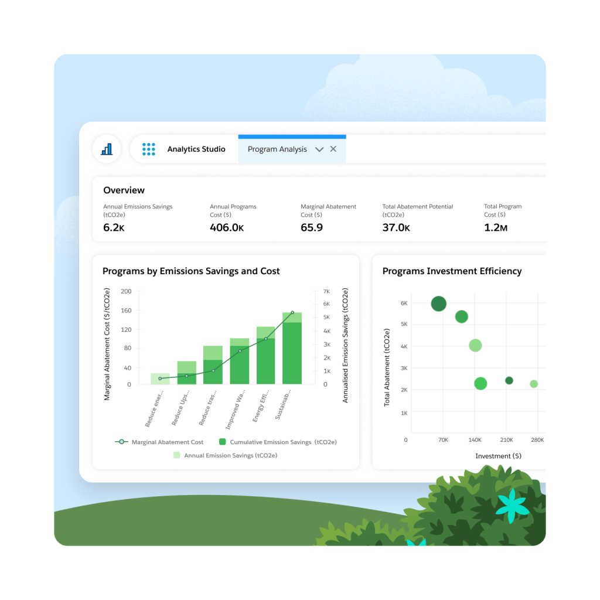Click the 7K tick on savings axis

click(326, 291)
